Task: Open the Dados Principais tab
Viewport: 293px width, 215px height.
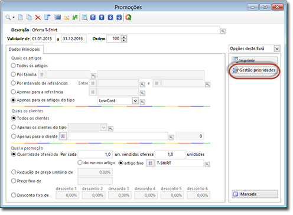Action: pos(24,49)
